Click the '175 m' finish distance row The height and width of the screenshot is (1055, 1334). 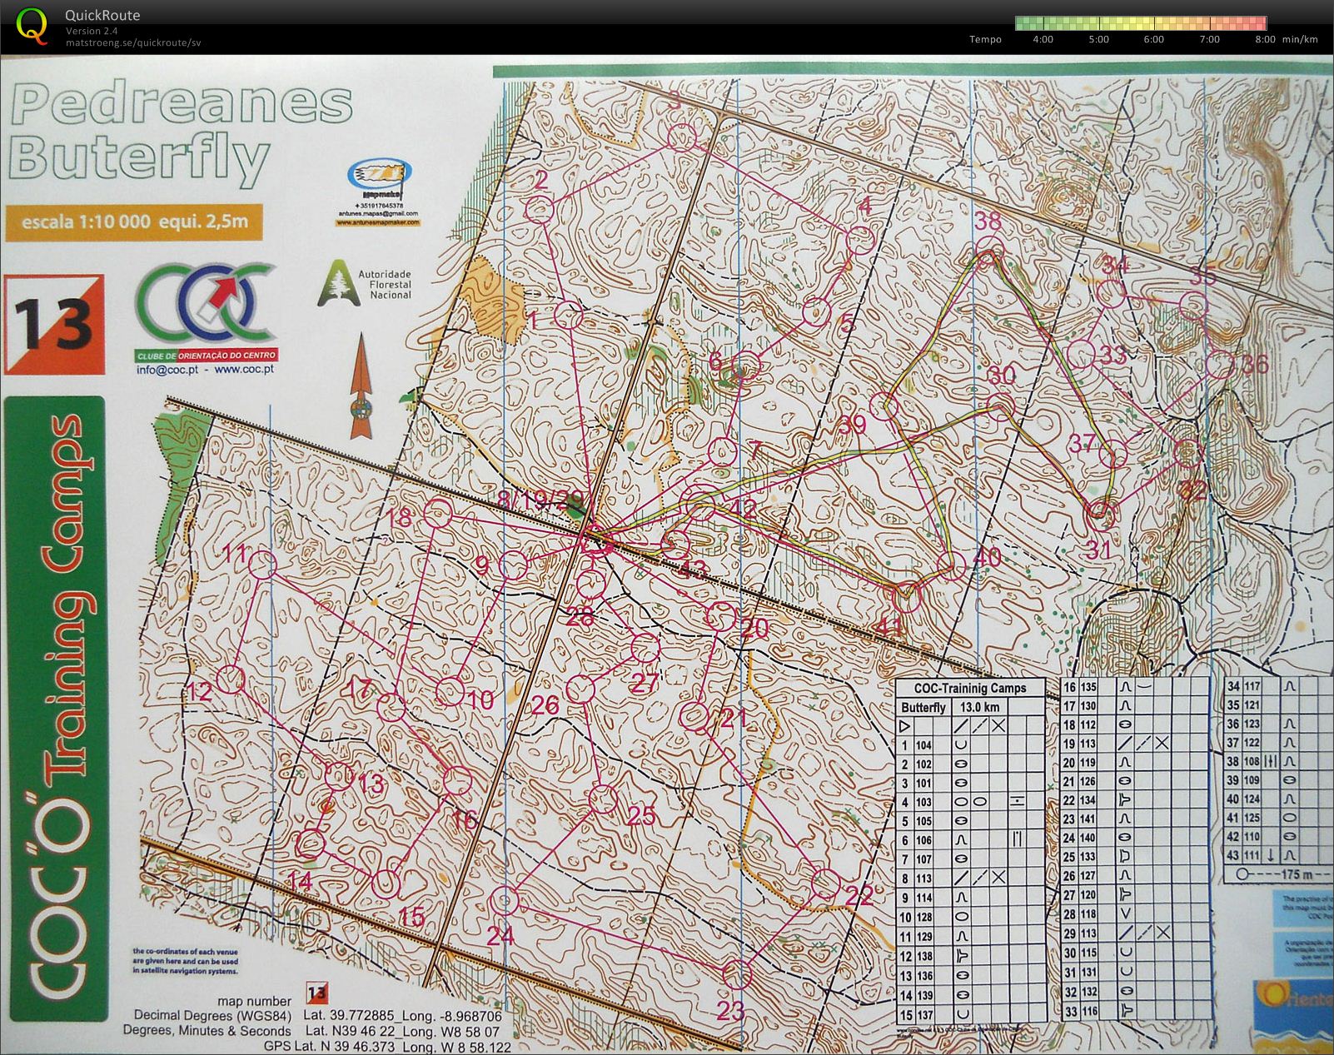pos(1280,874)
